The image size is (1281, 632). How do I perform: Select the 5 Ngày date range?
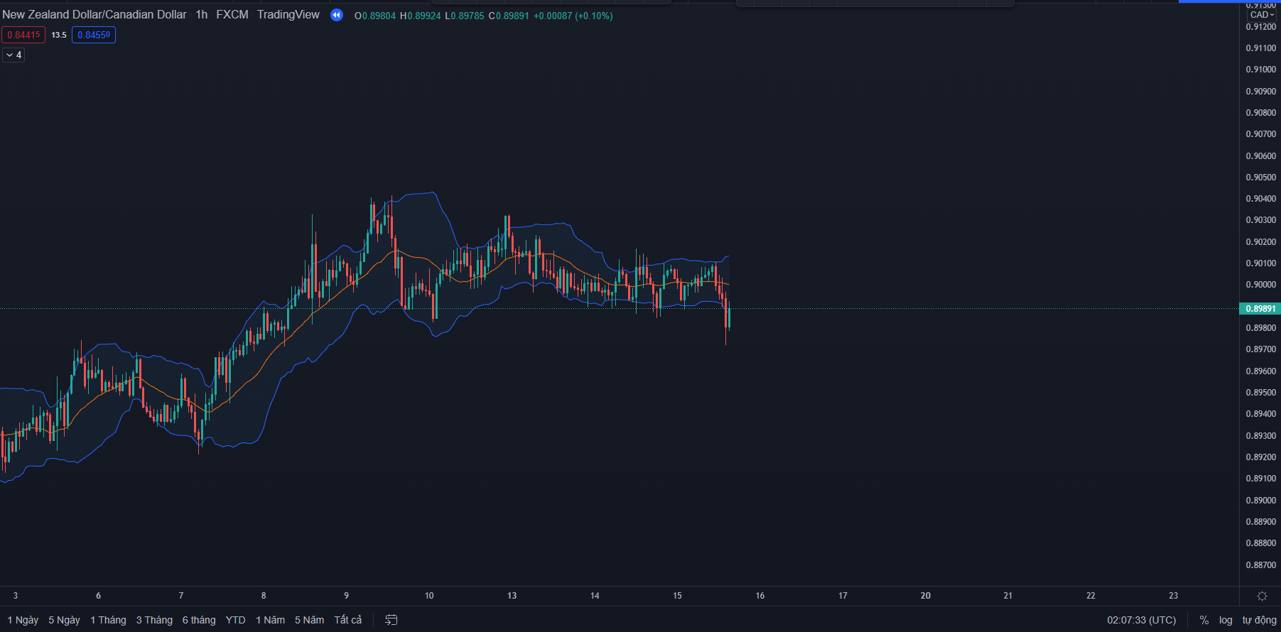coord(64,620)
